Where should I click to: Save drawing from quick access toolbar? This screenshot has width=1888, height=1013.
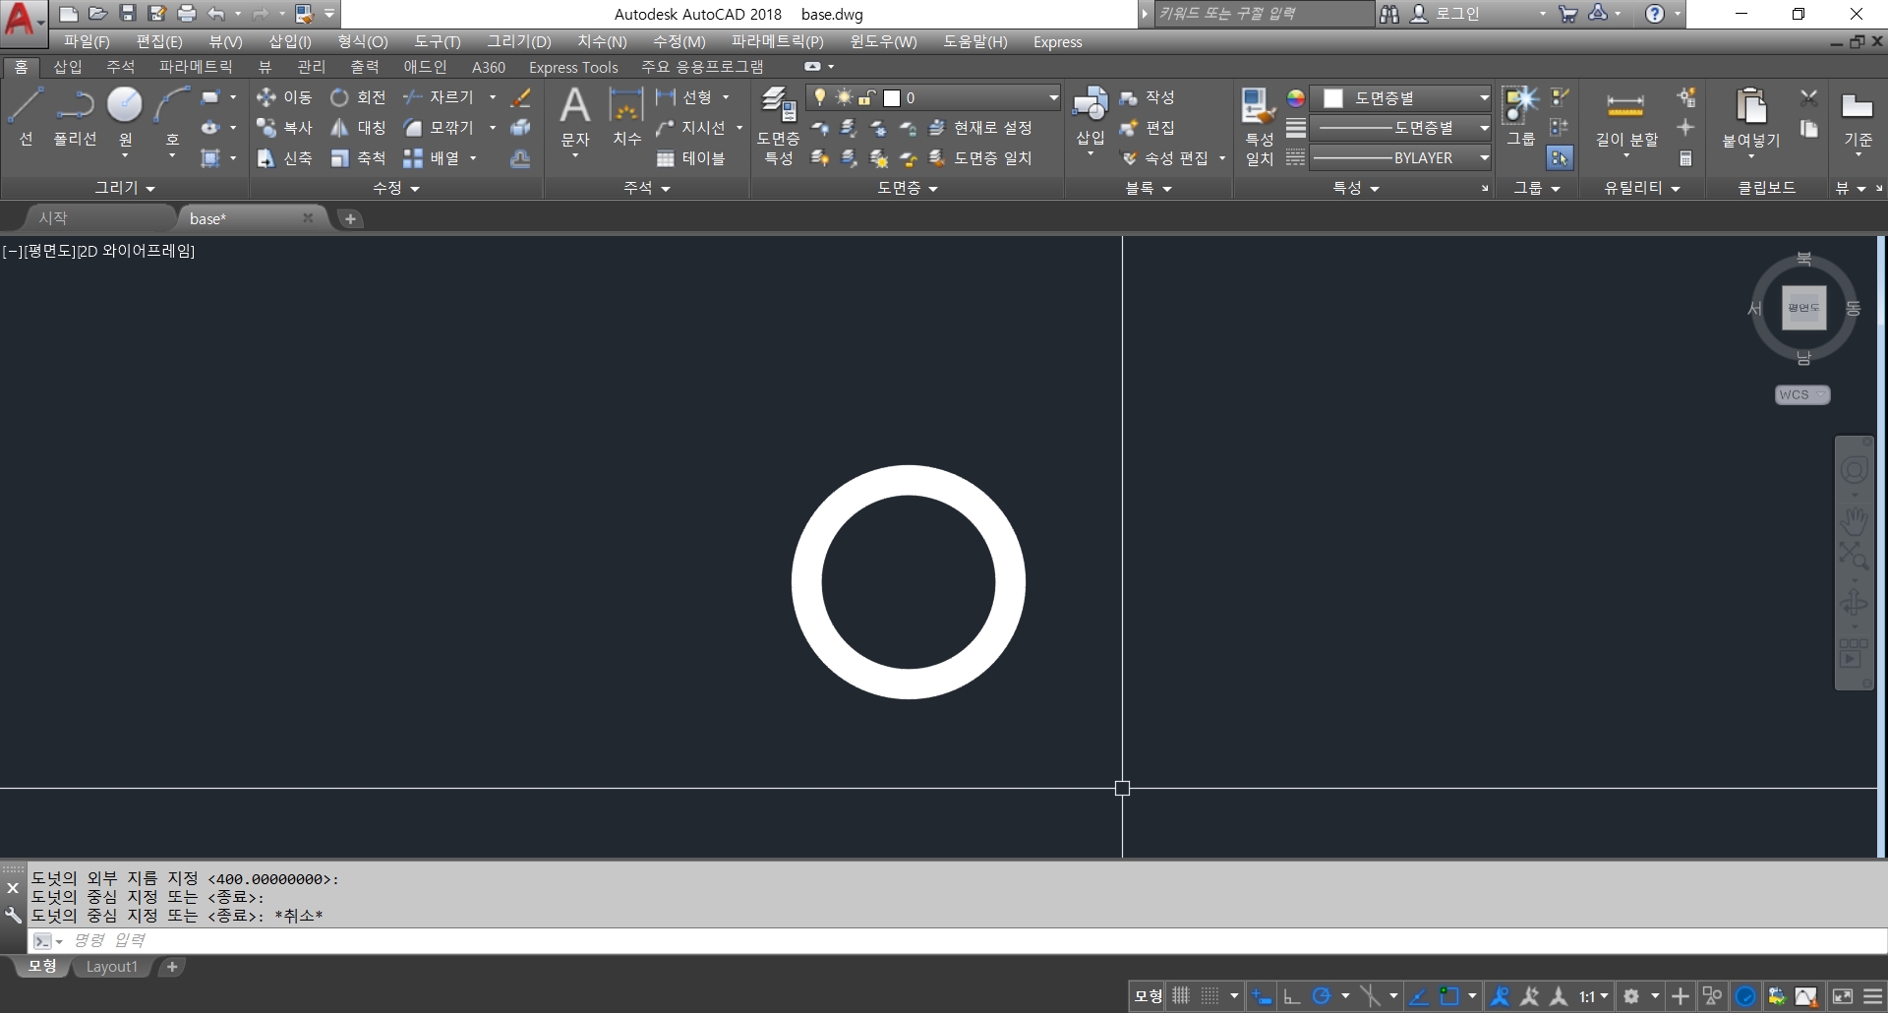click(x=127, y=14)
